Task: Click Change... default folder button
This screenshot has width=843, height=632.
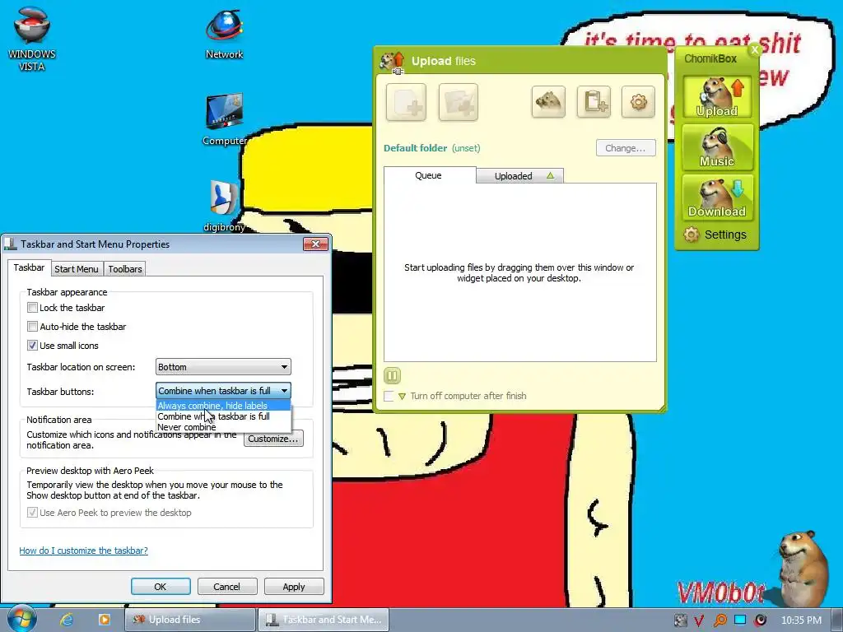Action: 626,148
